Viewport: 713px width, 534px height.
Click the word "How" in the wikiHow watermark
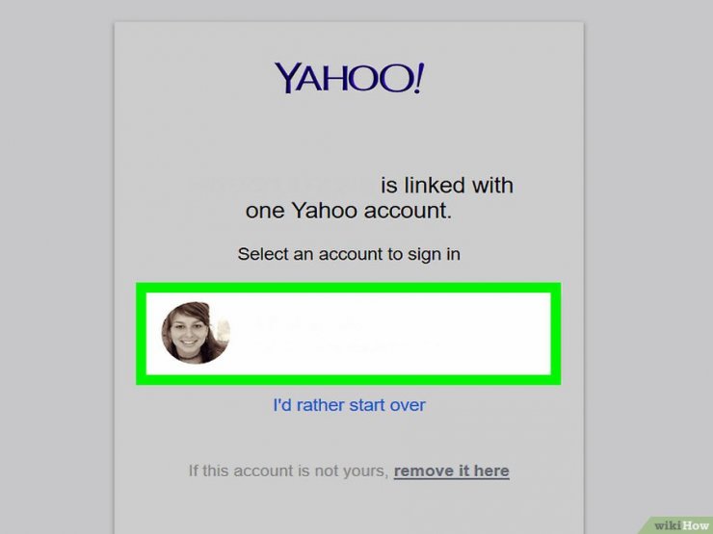pyautogui.click(x=696, y=526)
